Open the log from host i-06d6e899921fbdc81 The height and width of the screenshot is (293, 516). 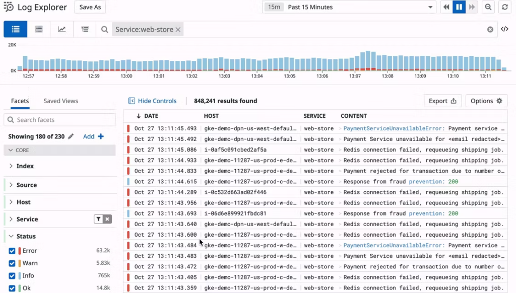coord(315,213)
